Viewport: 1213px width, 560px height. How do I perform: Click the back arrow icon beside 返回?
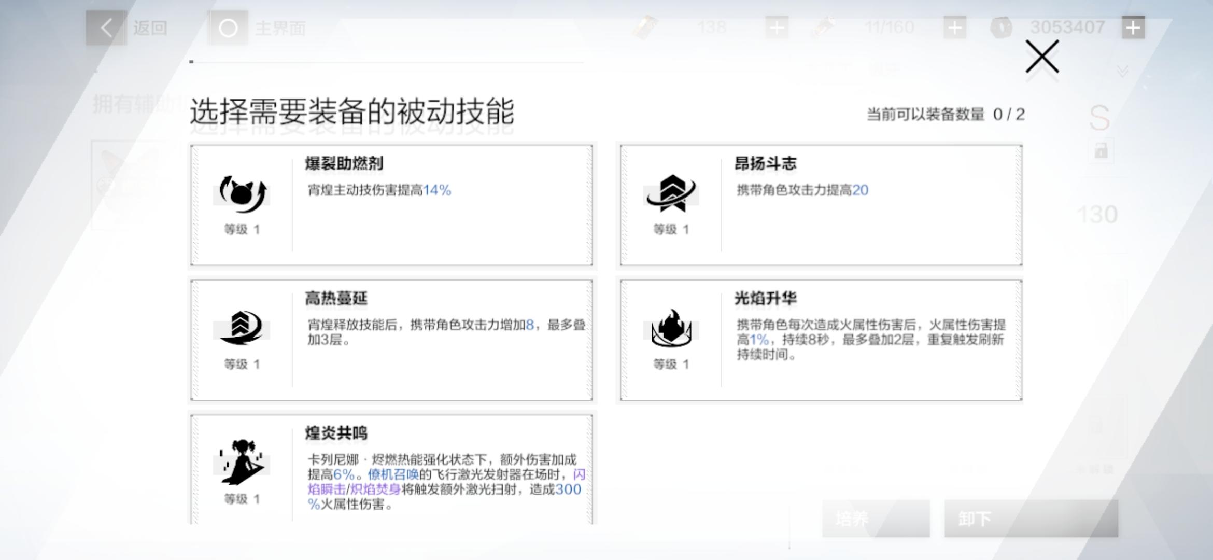[106, 27]
